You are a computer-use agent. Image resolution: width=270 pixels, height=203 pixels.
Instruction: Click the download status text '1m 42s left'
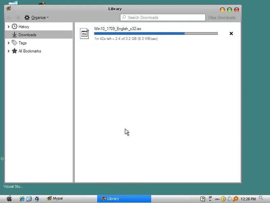pyautogui.click(x=103, y=39)
